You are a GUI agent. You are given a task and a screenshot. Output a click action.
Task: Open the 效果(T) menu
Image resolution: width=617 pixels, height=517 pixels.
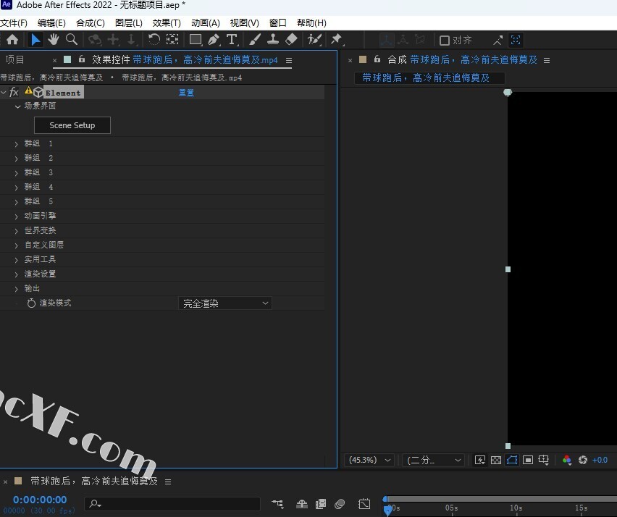tap(167, 23)
